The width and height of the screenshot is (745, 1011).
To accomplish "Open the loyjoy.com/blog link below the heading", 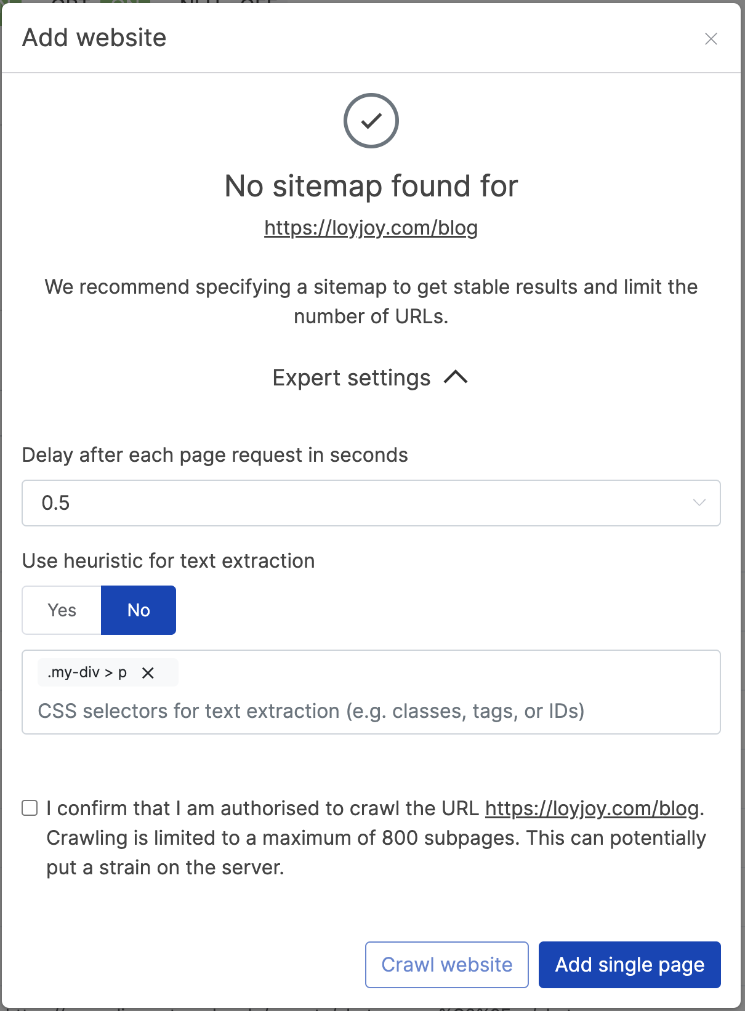I will coord(371,228).
